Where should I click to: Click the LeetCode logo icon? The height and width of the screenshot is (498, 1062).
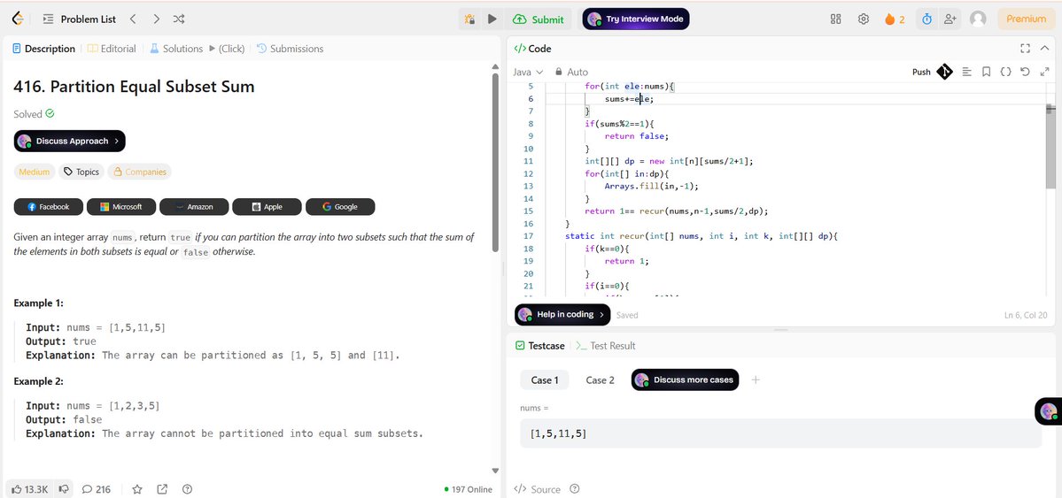(x=18, y=19)
